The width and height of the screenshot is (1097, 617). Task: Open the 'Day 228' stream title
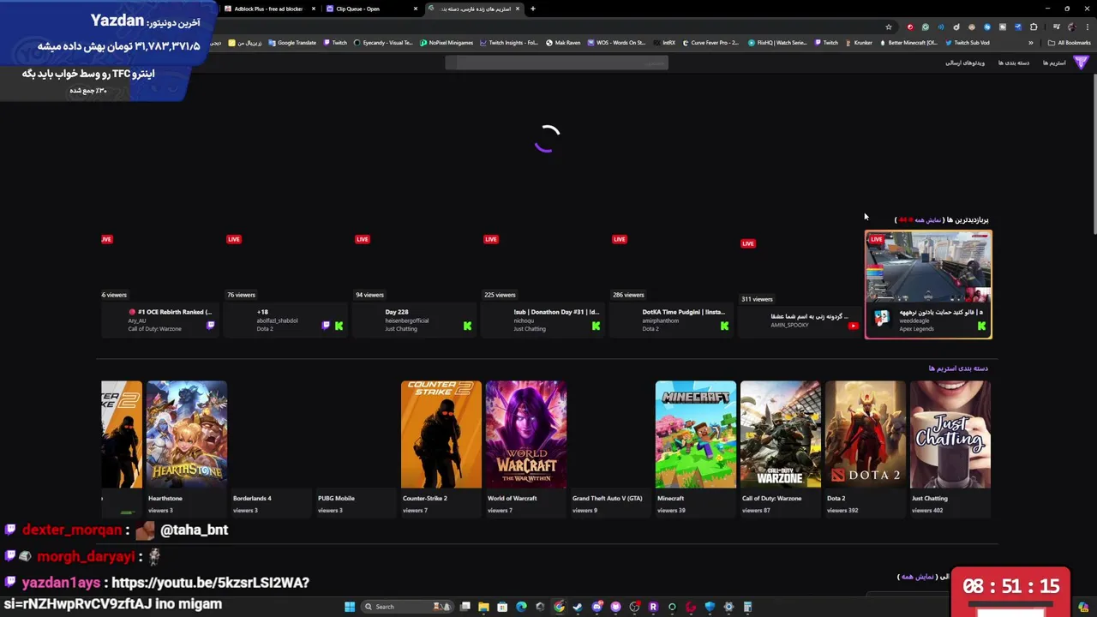pyautogui.click(x=397, y=312)
